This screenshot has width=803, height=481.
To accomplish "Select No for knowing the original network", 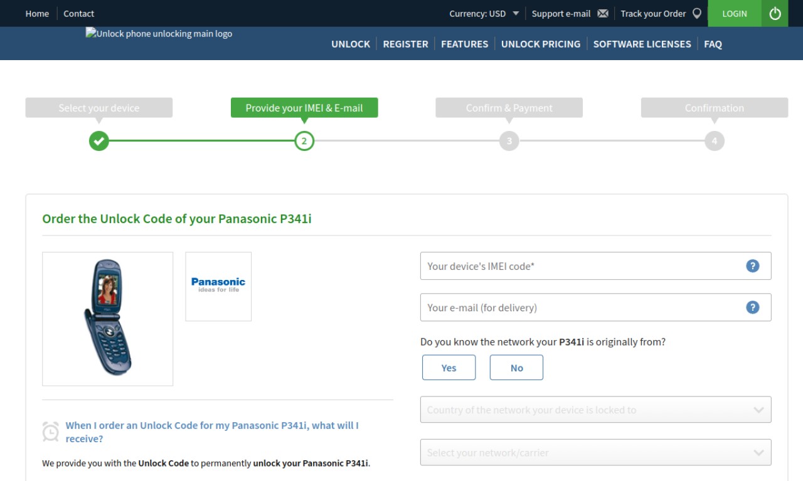I will pos(516,368).
